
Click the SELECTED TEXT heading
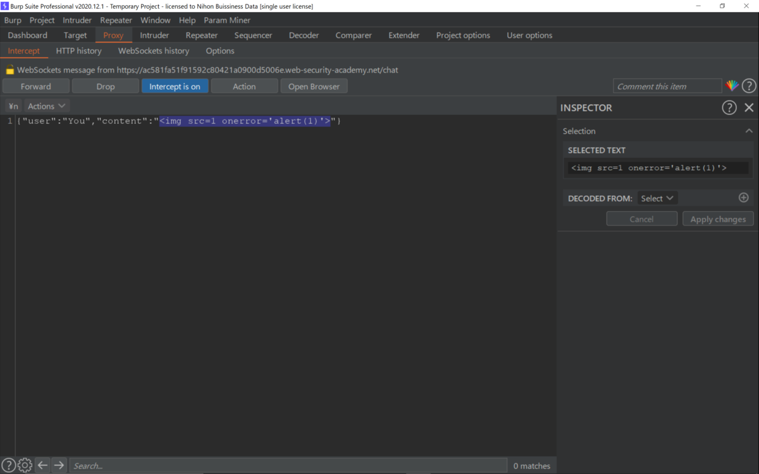pyautogui.click(x=596, y=150)
